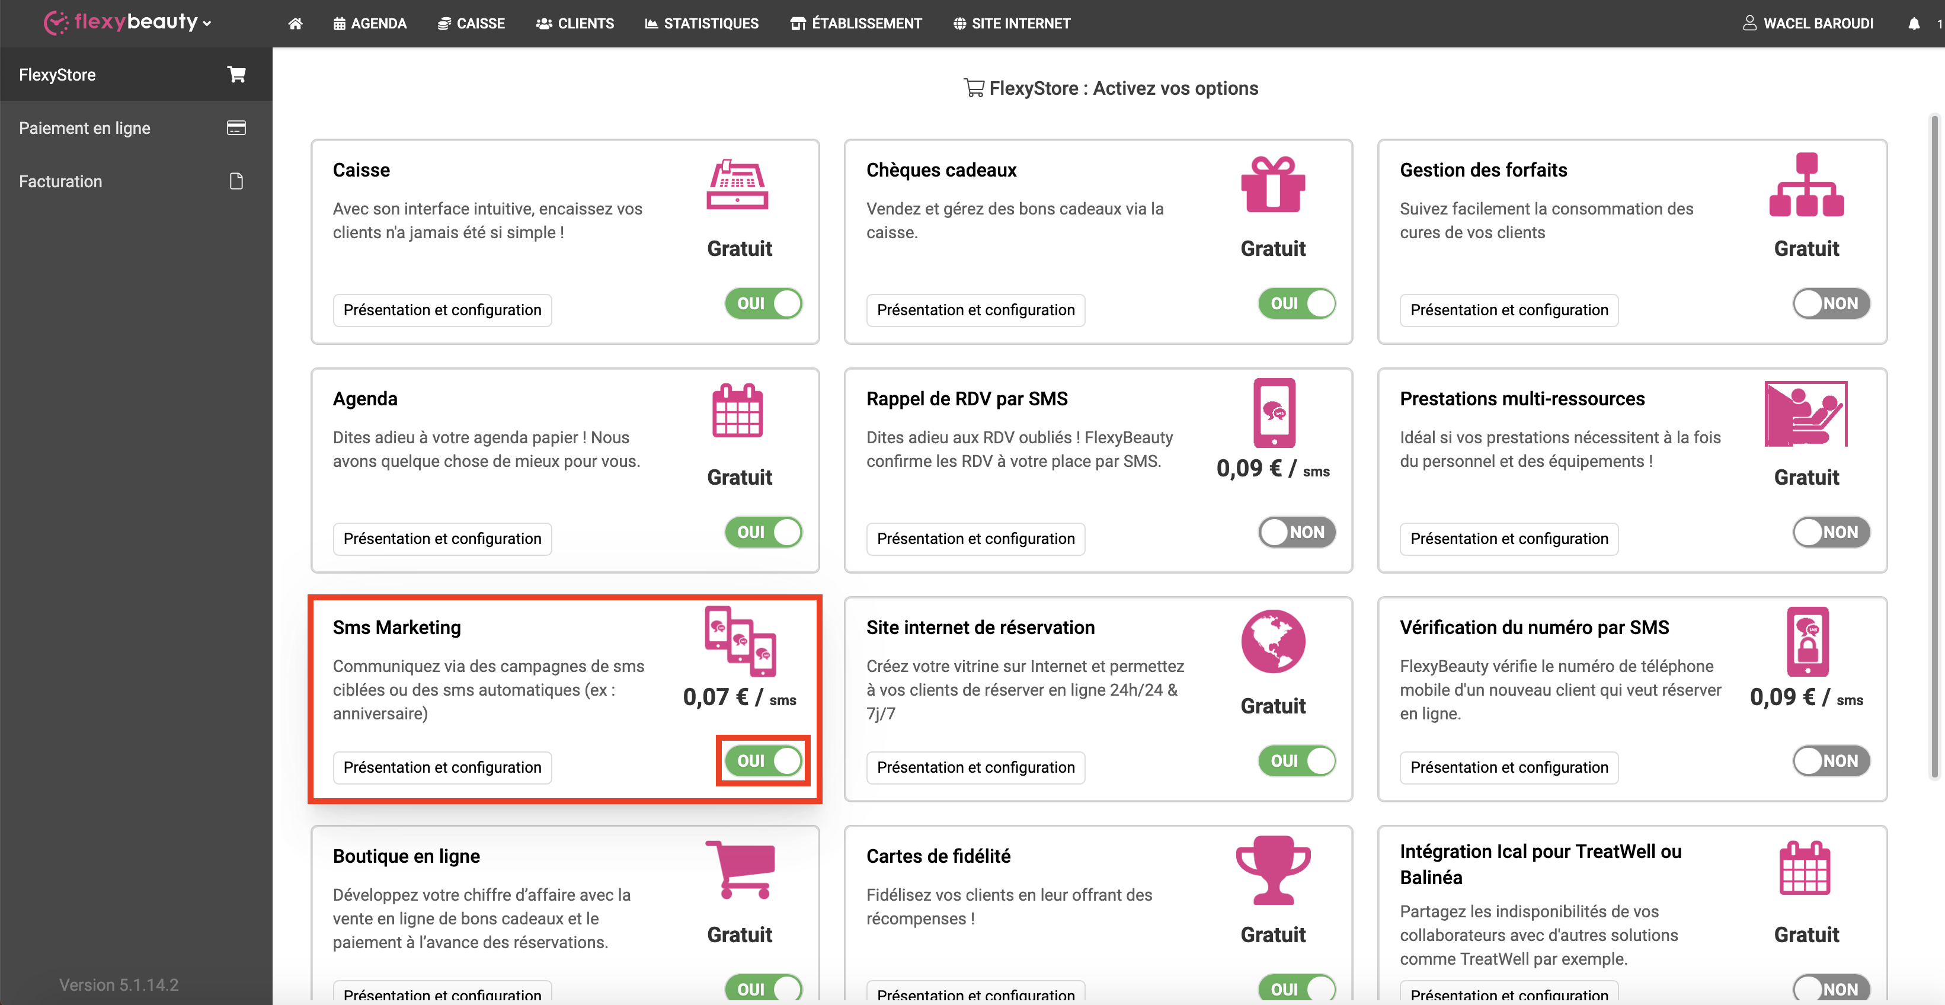Viewport: 1945px width, 1005px height.
Task: Click the FlexyStore shopping cart sidebar icon
Action: [x=236, y=74]
